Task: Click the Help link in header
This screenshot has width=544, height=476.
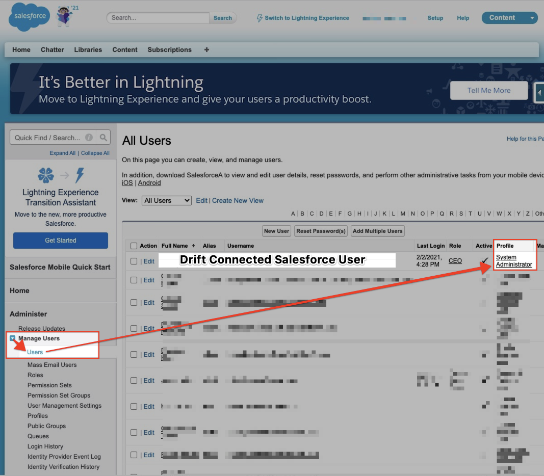Action: [x=463, y=18]
